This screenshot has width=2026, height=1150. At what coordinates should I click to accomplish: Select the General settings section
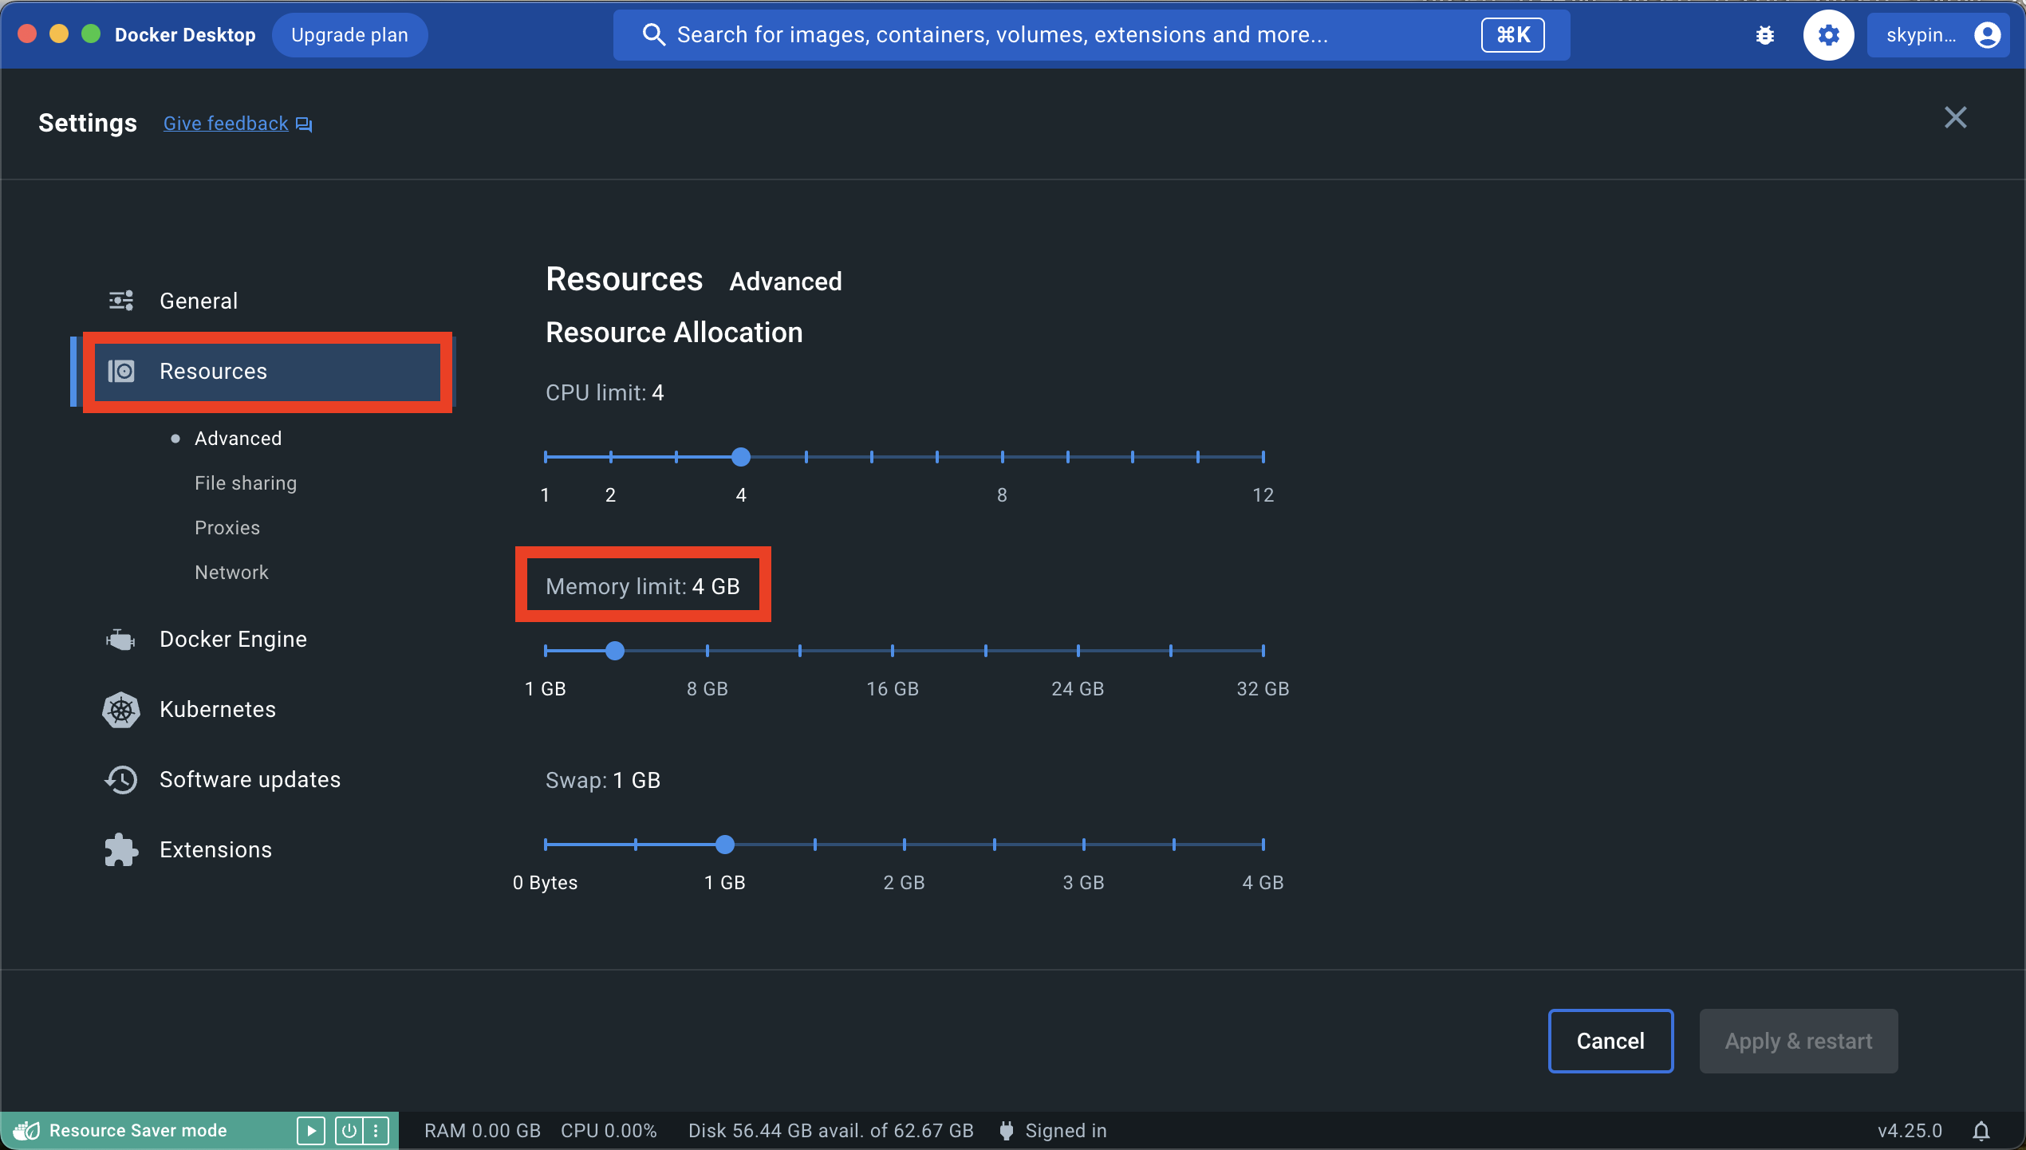coord(198,301)
